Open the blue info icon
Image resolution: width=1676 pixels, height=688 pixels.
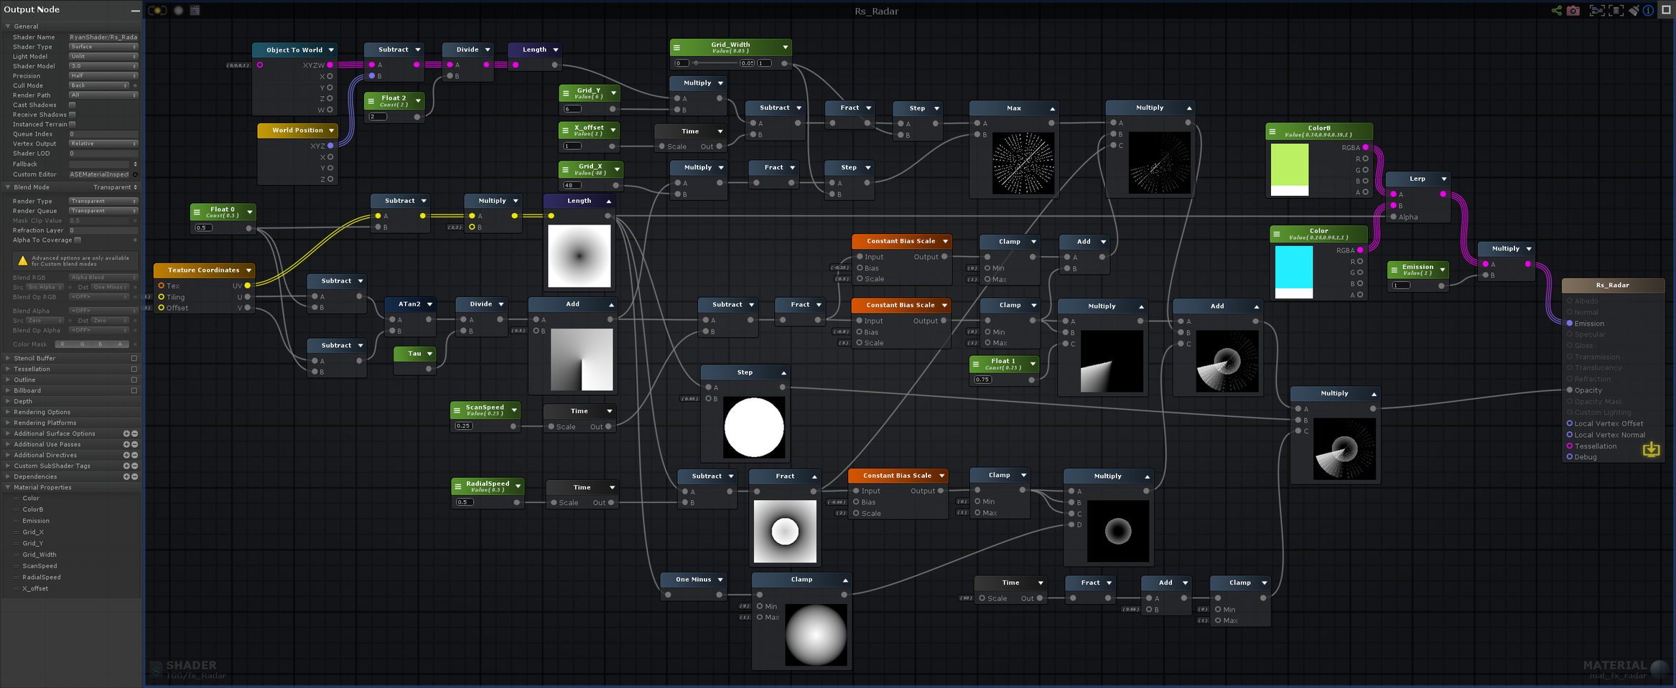[1648, 11]
